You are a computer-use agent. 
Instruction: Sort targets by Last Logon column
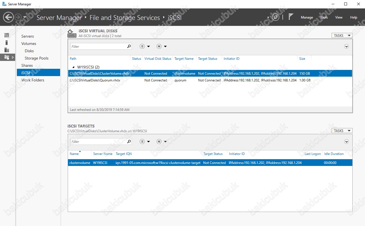[x=313, y=154]
